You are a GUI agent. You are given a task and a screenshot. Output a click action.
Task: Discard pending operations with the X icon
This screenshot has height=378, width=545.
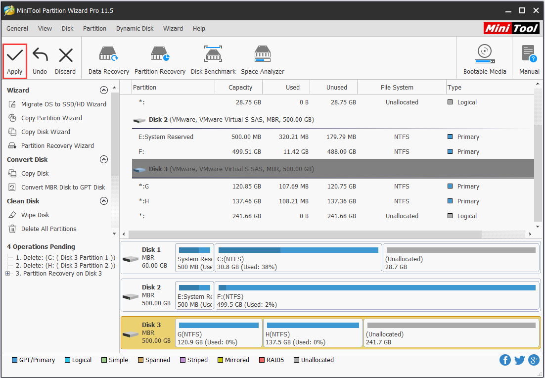65,55
